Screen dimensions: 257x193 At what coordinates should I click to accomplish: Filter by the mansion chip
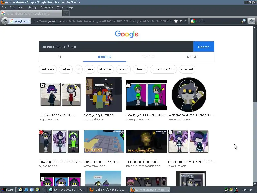point(123,69)
